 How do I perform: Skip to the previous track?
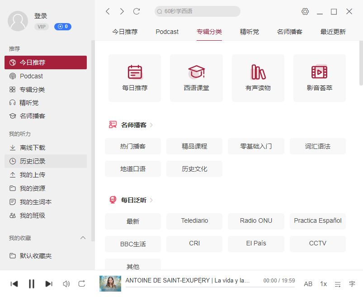14,284
